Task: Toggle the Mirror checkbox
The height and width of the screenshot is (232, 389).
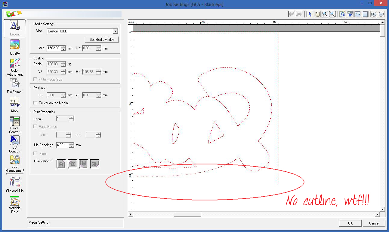Action: click(36, 154)
